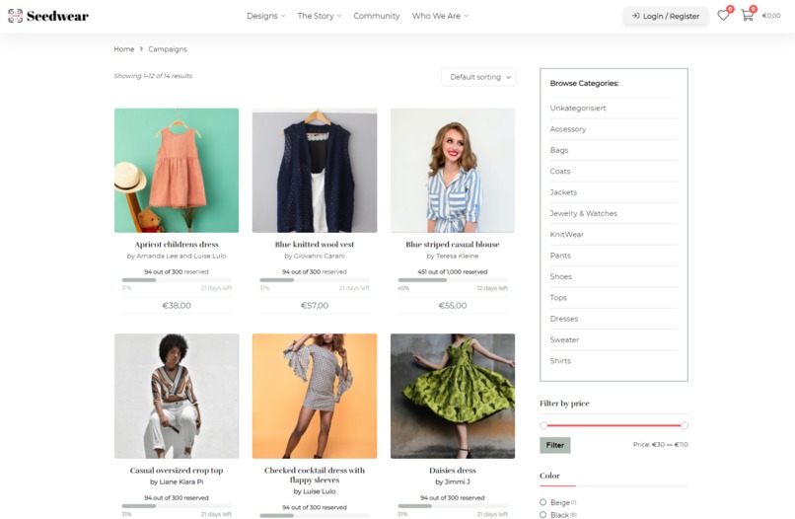The height and width of the screenshot is (519, 795).
Task: Browse the Shirts category
Action: tap(560, 361)
